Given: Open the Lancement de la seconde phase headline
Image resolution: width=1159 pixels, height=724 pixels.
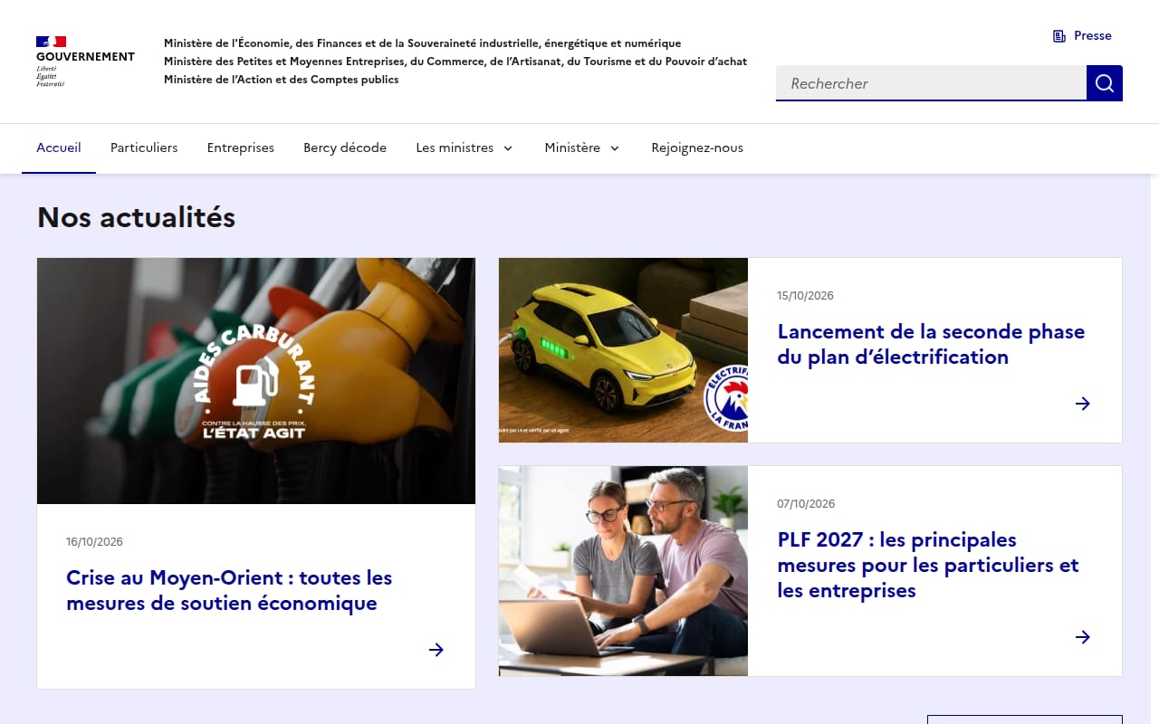Looking at the screenshot, I should (931, 344).
